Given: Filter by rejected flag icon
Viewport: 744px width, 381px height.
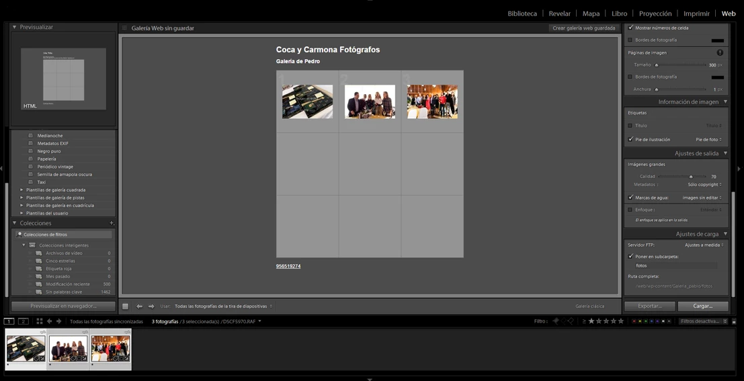Looking at the screenshot, I should coord(571,321).
